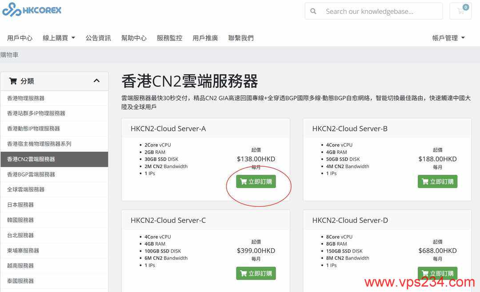480x292 pixels.
Task: Select 泰國服務器 category
Action: point(54,281)
